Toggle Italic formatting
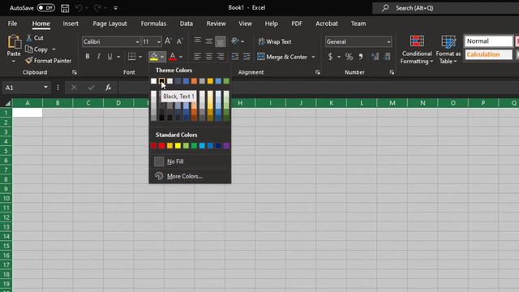This screenshot has width=519, height=292. pyautogui.click(x=99, y=57)
